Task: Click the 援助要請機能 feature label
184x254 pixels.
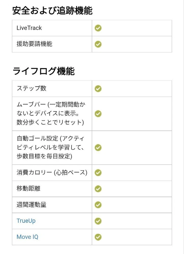Action: 34,44
